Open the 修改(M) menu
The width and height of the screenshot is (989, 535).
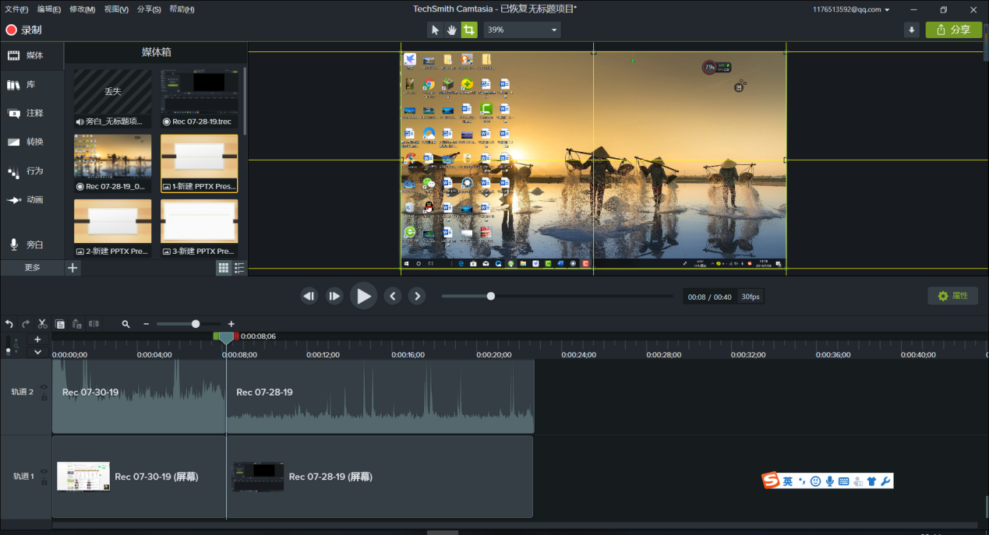tap(82, 9)
